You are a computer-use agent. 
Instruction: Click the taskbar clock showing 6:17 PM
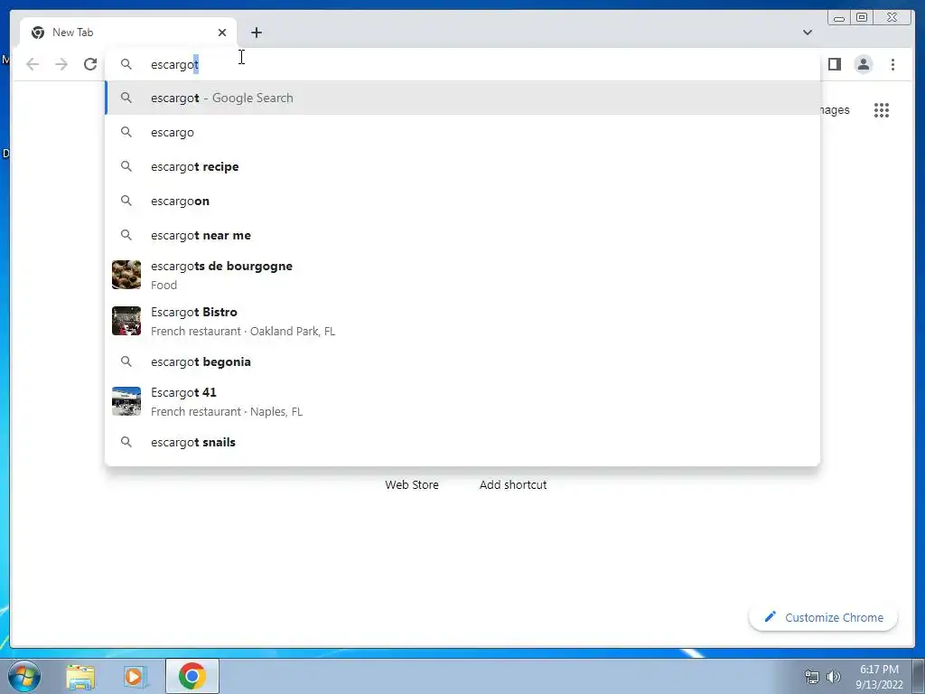[x=879, y=677]
